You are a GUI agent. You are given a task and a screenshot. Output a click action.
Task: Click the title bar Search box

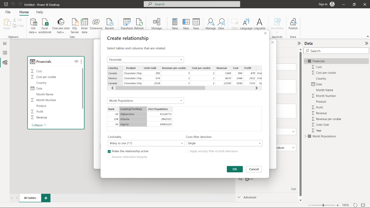click(x=192, y=4)
